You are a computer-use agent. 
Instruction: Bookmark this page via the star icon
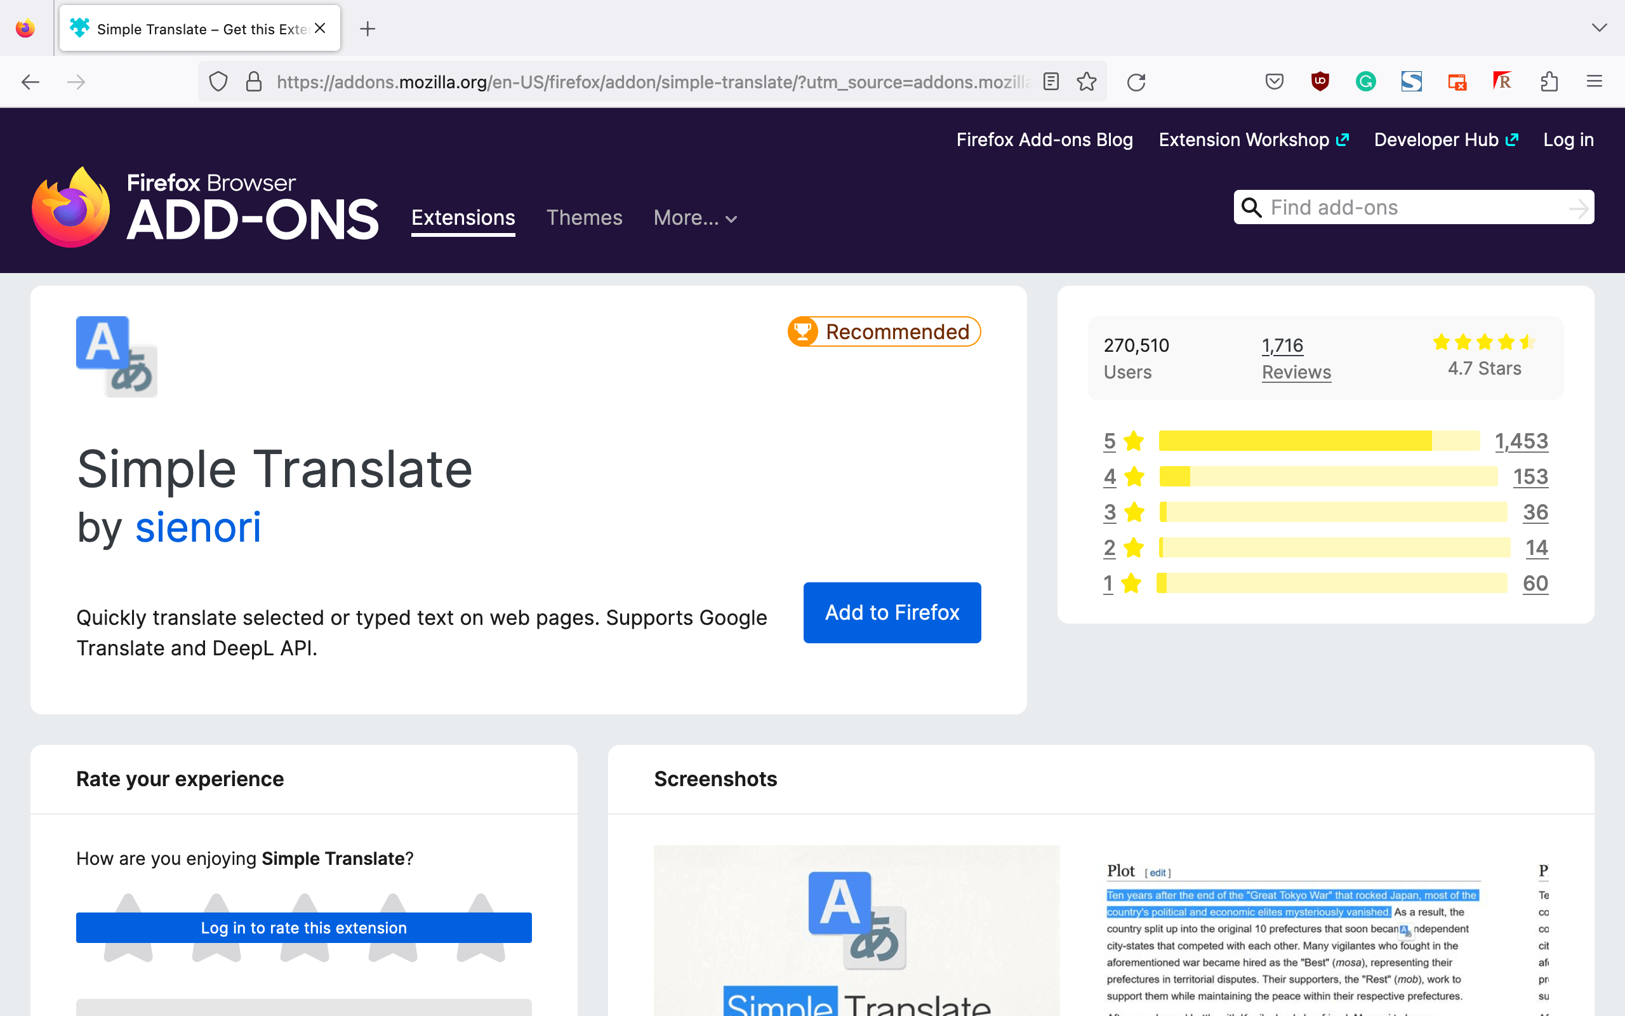point(1087,81)
